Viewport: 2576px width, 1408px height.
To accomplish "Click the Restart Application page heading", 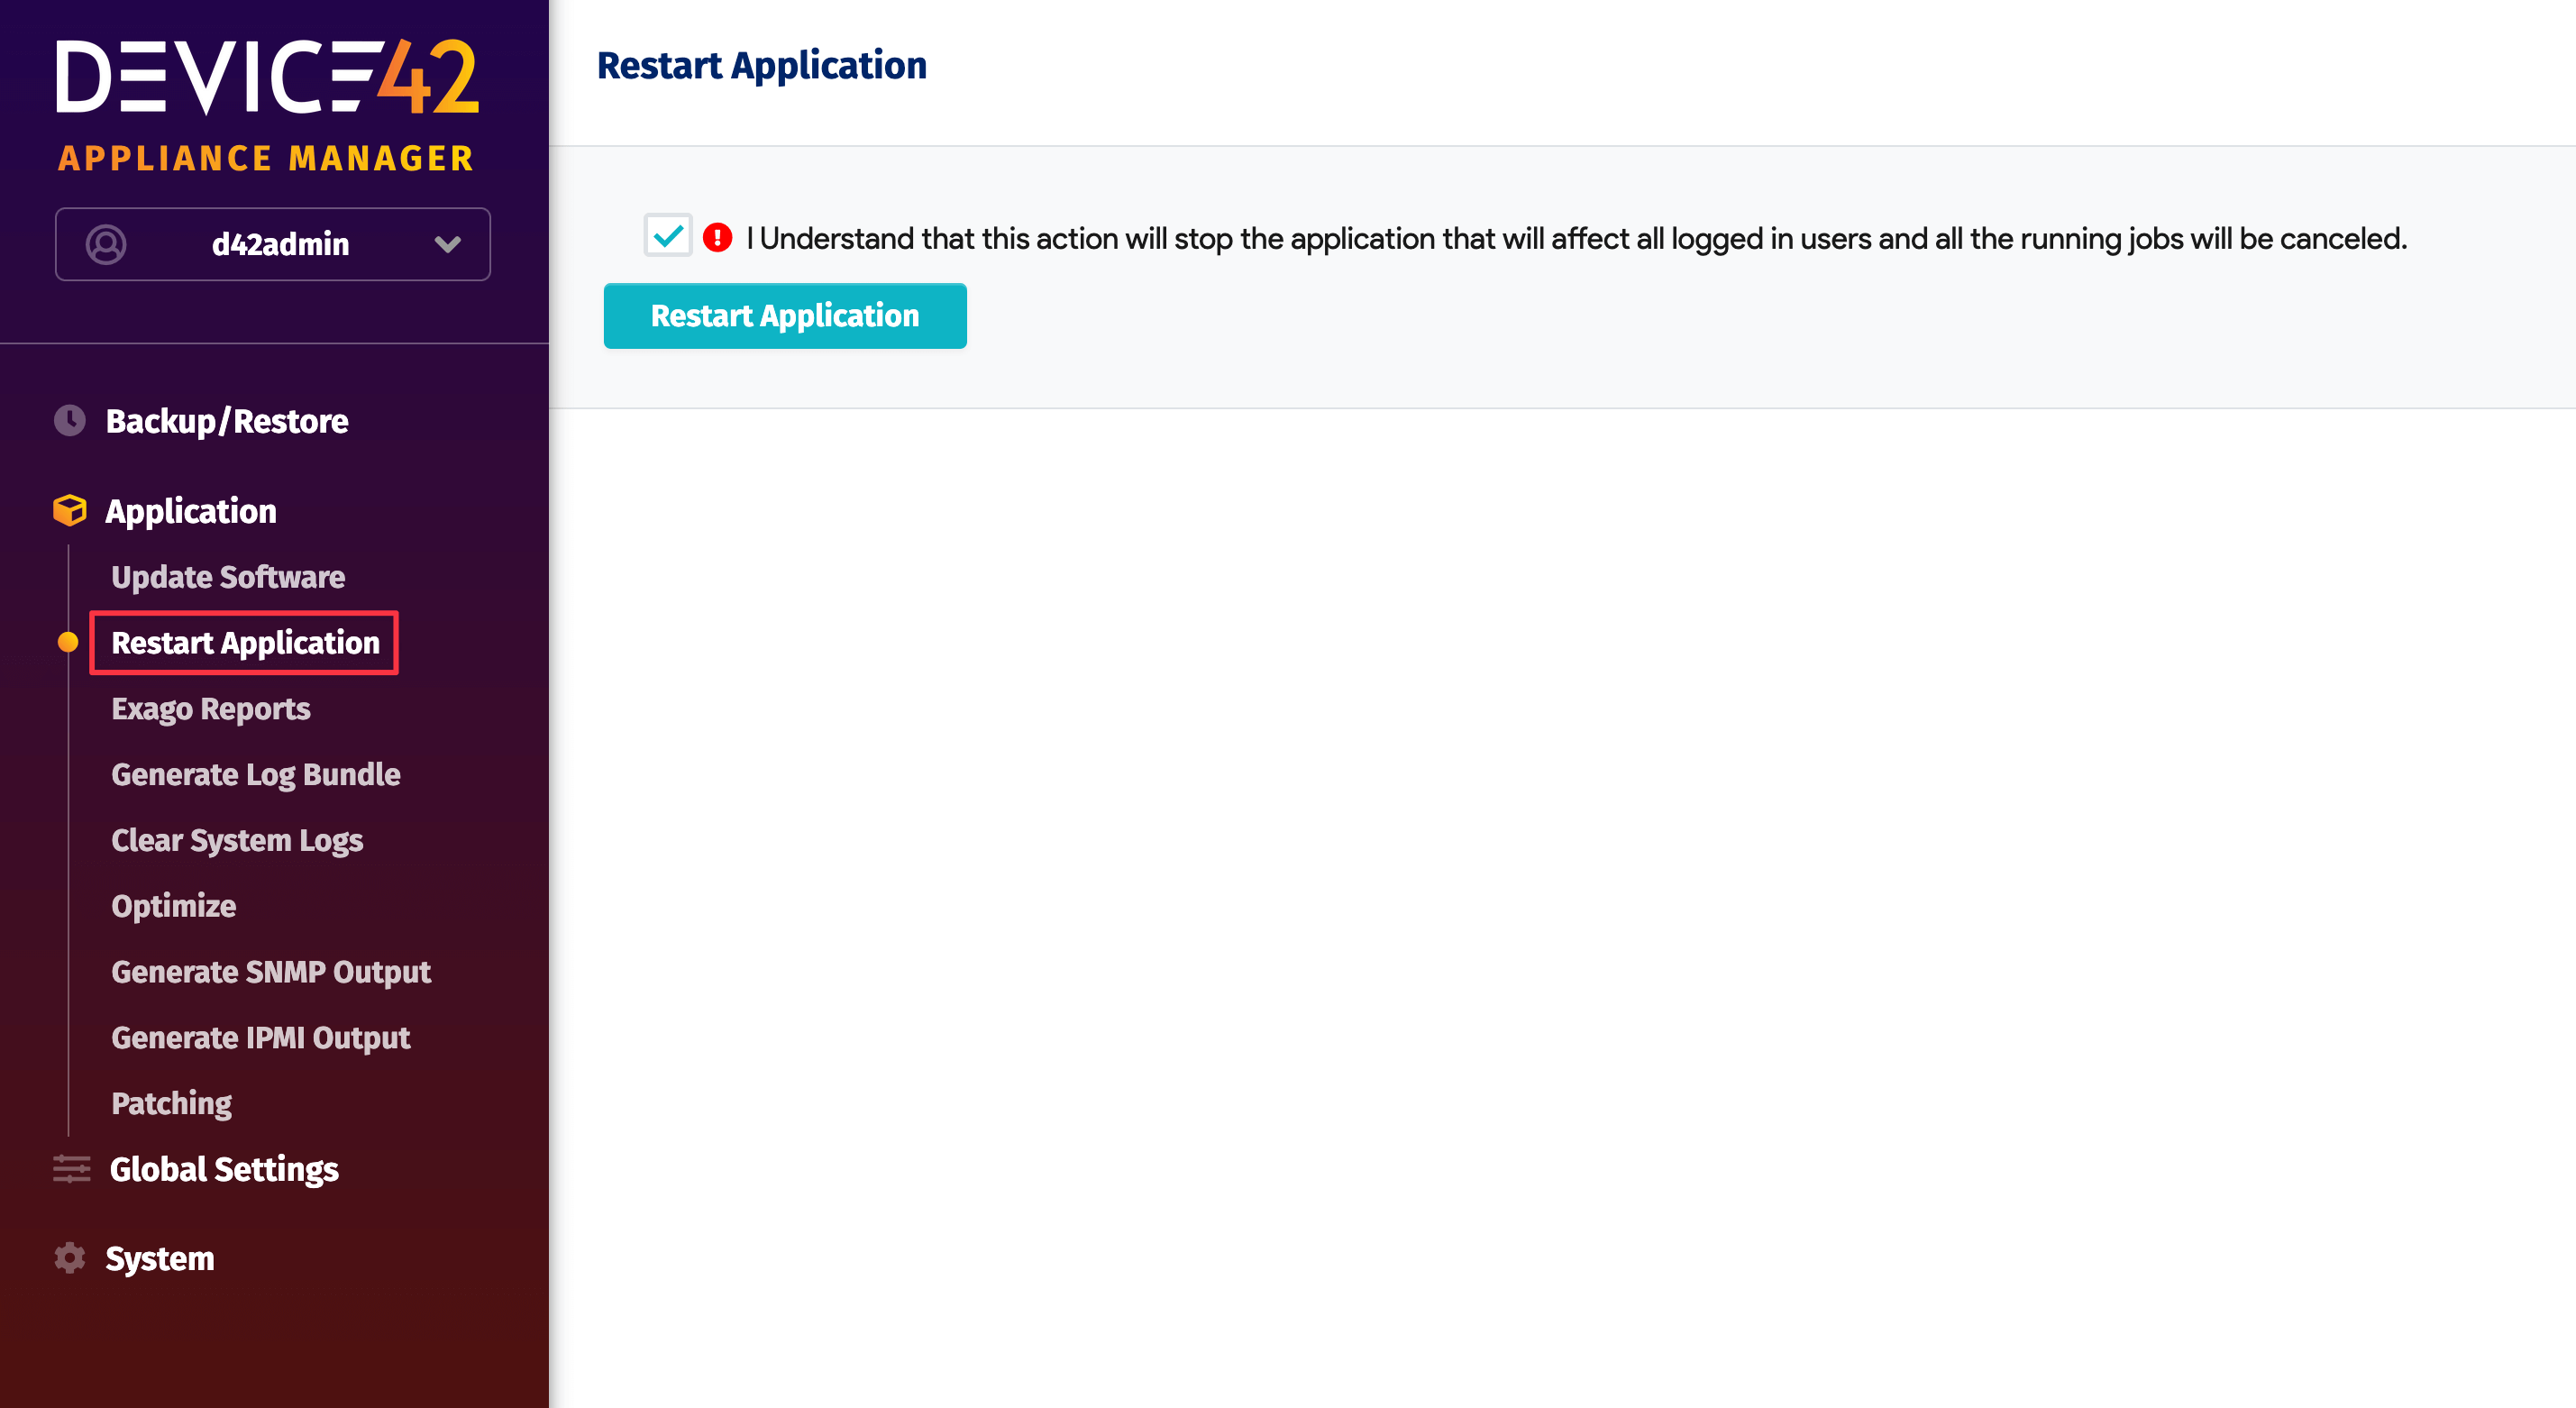I will [x=761, y=66].
